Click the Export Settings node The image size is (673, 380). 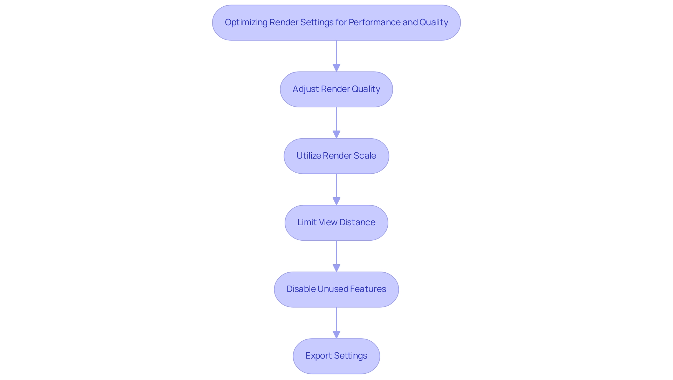[x=336, y=355]
